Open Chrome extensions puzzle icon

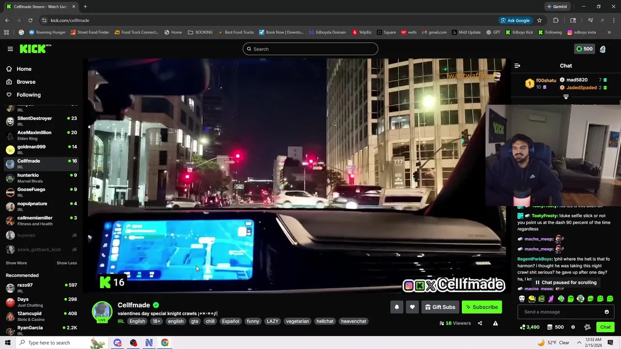tap(556, 20)
